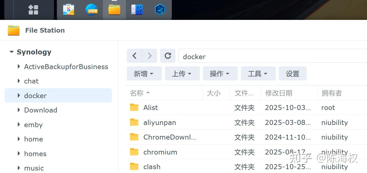Expand the chat folder in sidebar
Viewport: 367px width, 173px height.
point(19,81)
